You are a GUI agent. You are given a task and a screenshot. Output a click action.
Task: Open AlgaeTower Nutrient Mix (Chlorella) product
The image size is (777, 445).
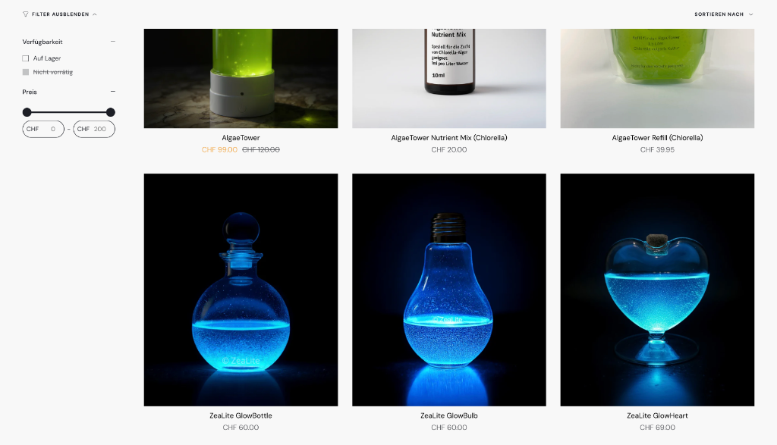449,138
